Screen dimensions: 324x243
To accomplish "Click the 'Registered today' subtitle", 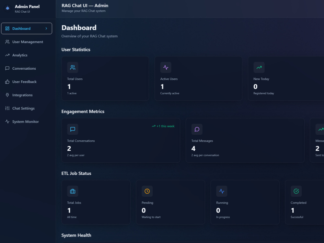I will [x=264, y=93].
